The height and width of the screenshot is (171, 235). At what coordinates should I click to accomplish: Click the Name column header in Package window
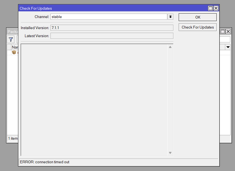(x=15, y=47)
